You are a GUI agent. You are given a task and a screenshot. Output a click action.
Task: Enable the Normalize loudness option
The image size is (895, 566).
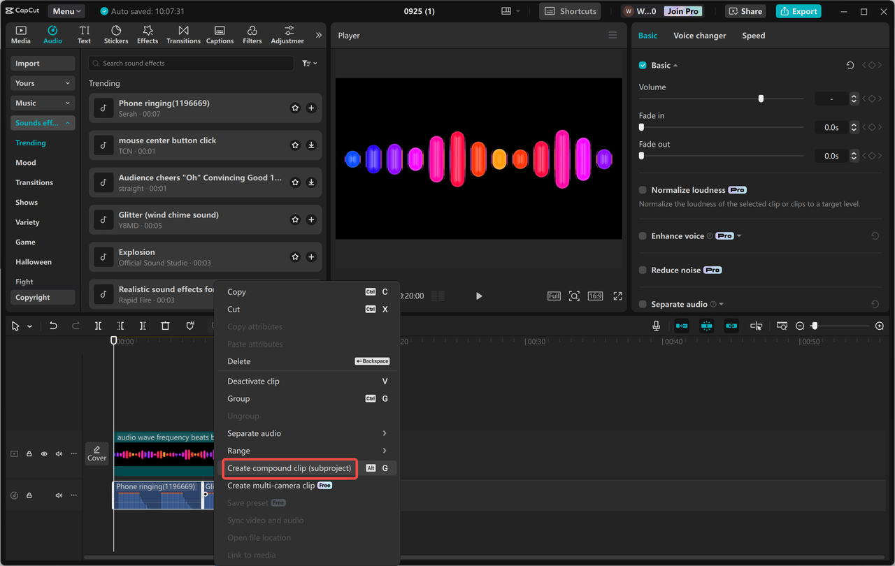click(x=642, y=189)
